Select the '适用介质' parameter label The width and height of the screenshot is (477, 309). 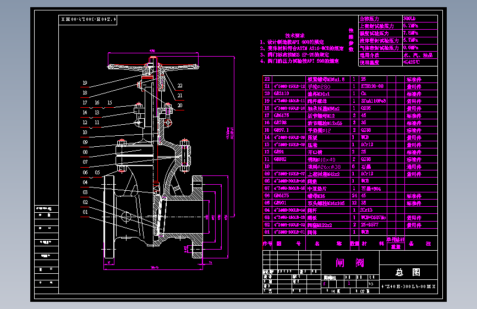[x=369, y=56]
